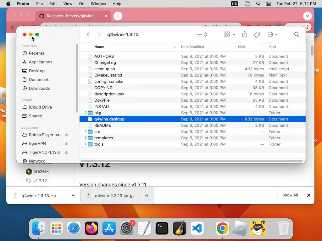Close the Releases brezerk/q4wine tab
The width and height of the screenshot is (322, 241).
106,16
